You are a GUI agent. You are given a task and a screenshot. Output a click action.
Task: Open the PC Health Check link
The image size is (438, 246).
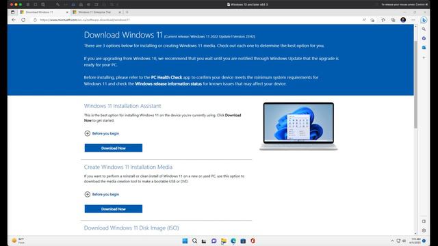166,77
